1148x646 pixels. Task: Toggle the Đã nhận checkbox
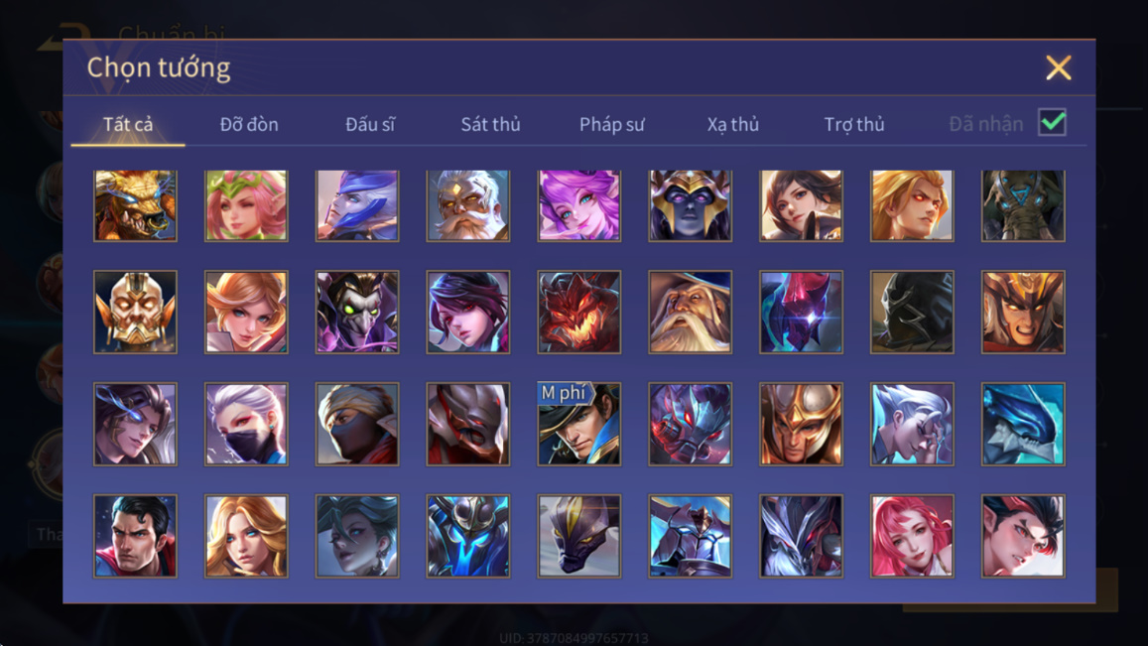pos(1052,122)
